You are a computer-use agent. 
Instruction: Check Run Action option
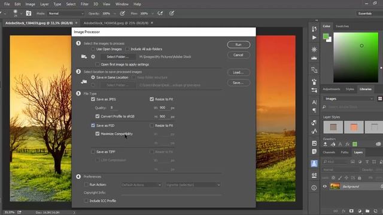click(x=86, y=185)
